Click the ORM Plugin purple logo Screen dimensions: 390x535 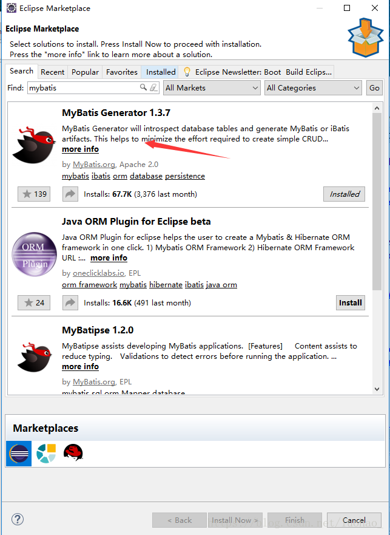(x=34, y=254)
